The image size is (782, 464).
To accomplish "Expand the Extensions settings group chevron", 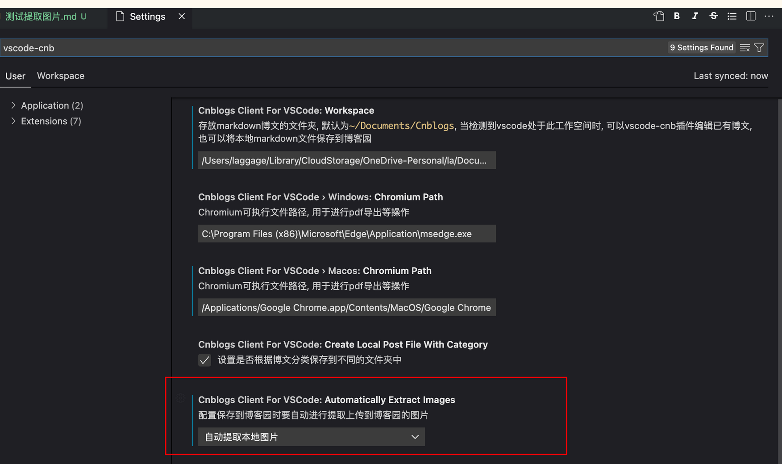I will click(13, 121).
